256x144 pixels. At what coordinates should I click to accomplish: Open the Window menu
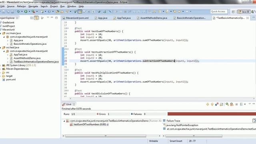coord(72,6)
